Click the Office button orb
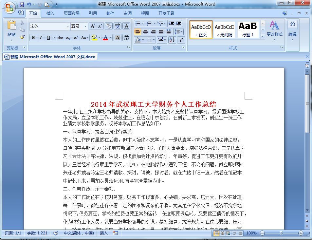312x240 pixels. pos(9,8)
